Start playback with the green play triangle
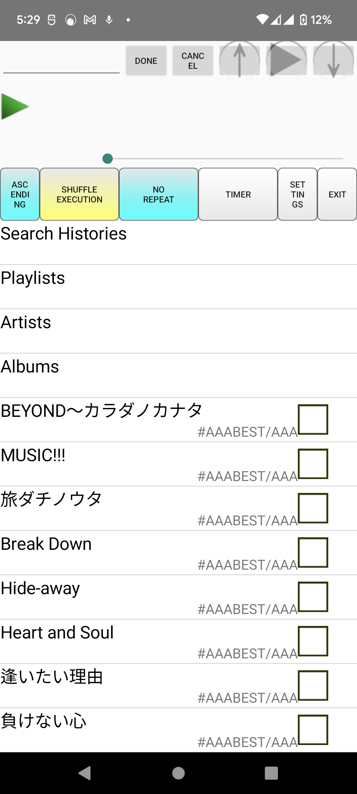This screenshot has height=794, width=357. pyautogui.click(x=15, y=107)
